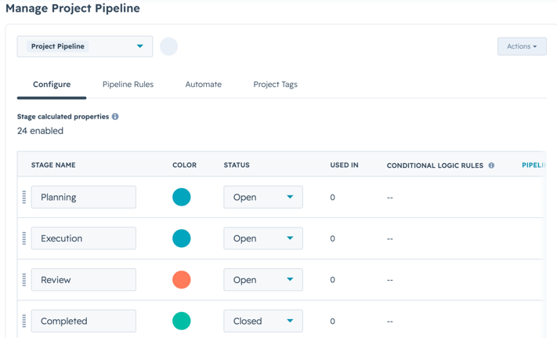This screenshot has width=557, height=338.
Task: Edit the Review stage name field
Action: [x=84, y=280]
